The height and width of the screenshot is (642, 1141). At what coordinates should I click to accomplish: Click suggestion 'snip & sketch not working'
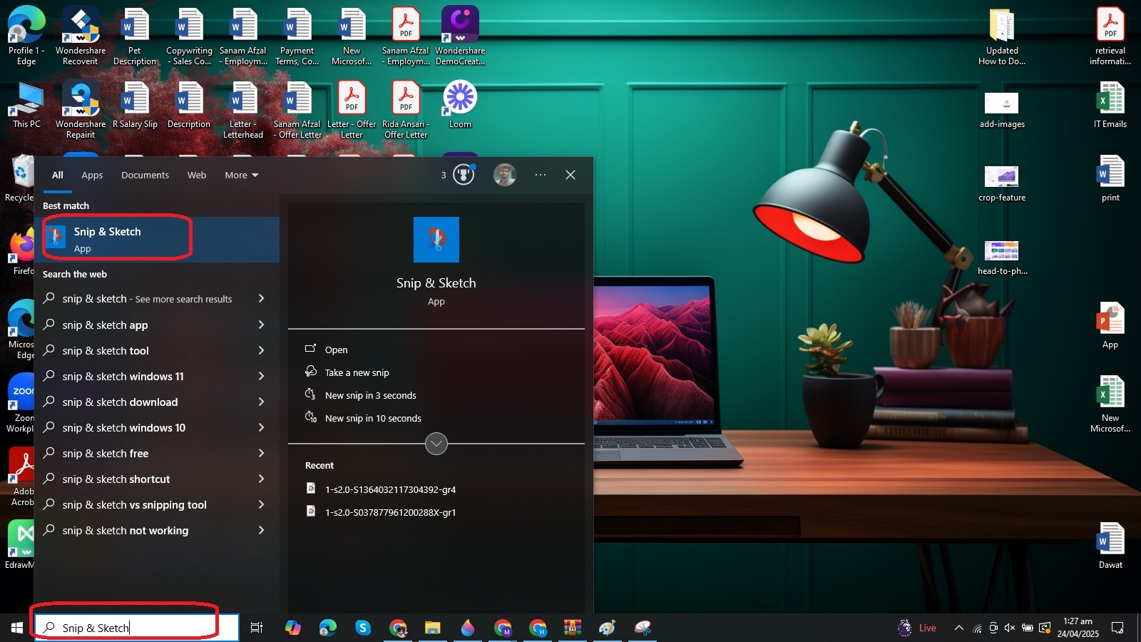(126, 531)
